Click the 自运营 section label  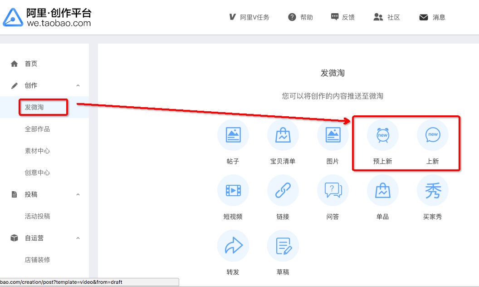(34, 238)
